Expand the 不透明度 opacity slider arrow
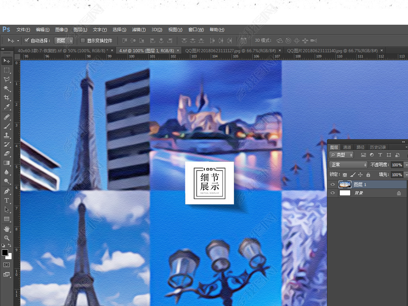 [x=406, y=165]
